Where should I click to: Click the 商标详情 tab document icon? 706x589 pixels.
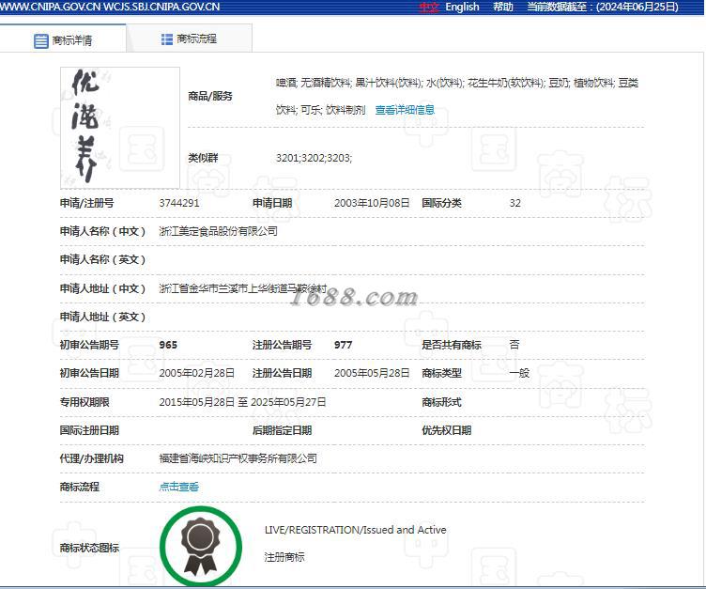[41, 41]
